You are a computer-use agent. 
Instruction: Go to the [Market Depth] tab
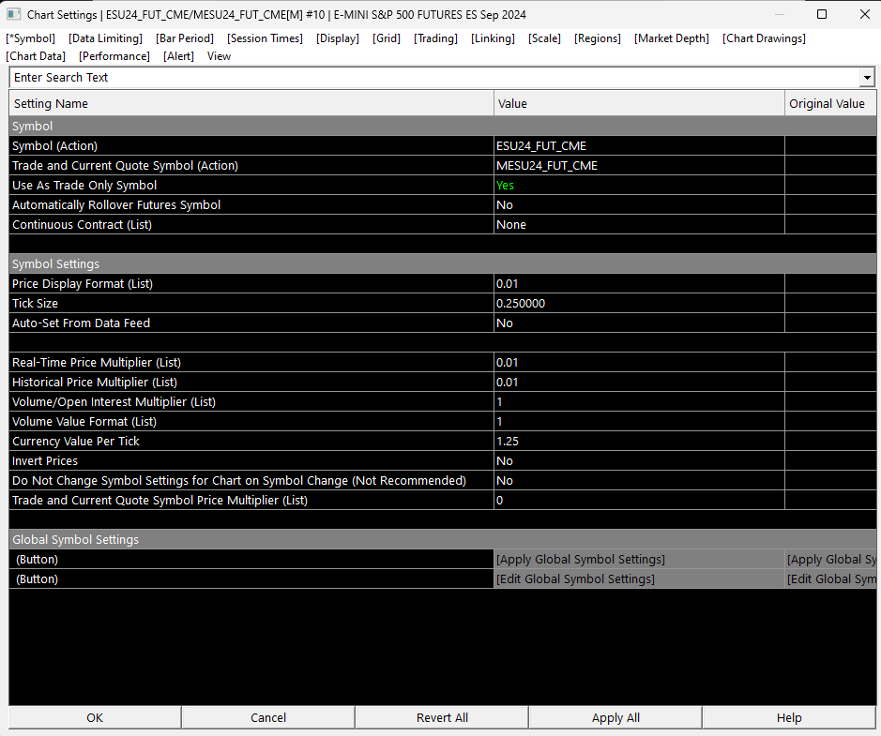click(x=672, y=38)
